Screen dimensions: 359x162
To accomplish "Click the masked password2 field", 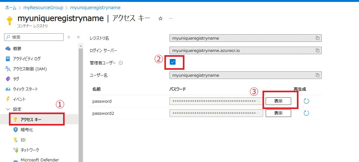I will (216, 113).
